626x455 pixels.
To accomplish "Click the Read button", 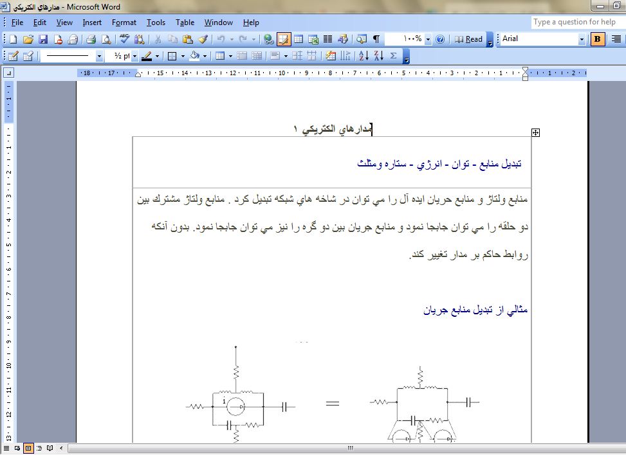I will coord(468,39).
